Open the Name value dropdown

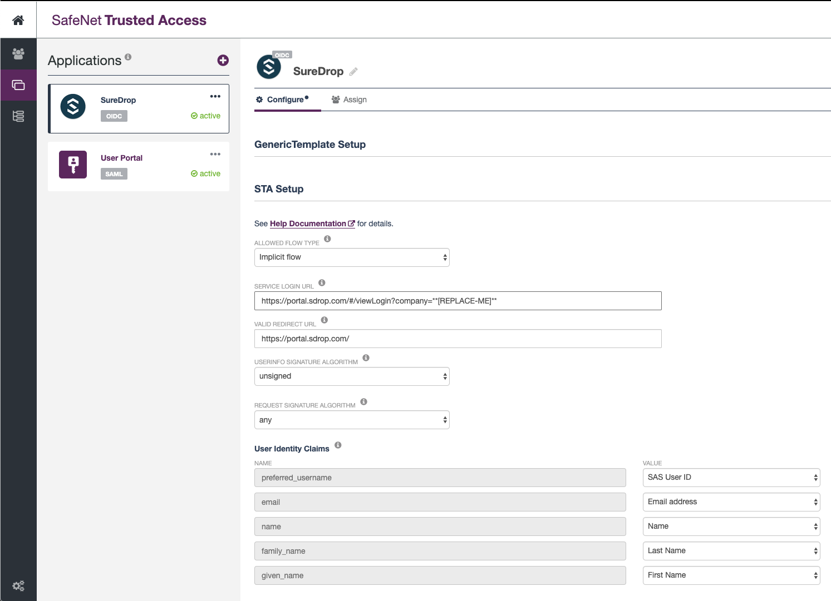(x=731, y=527)
